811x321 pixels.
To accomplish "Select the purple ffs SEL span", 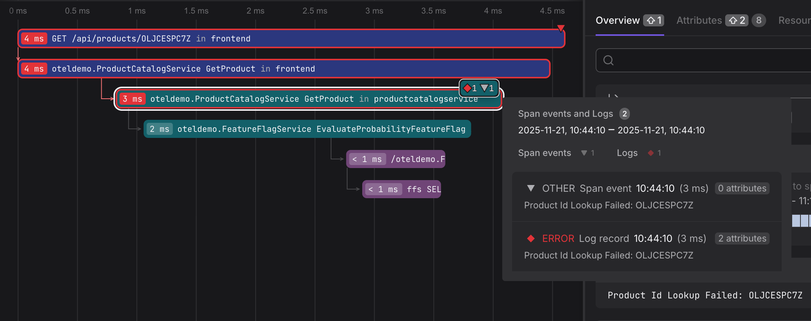I will [401, 189].
